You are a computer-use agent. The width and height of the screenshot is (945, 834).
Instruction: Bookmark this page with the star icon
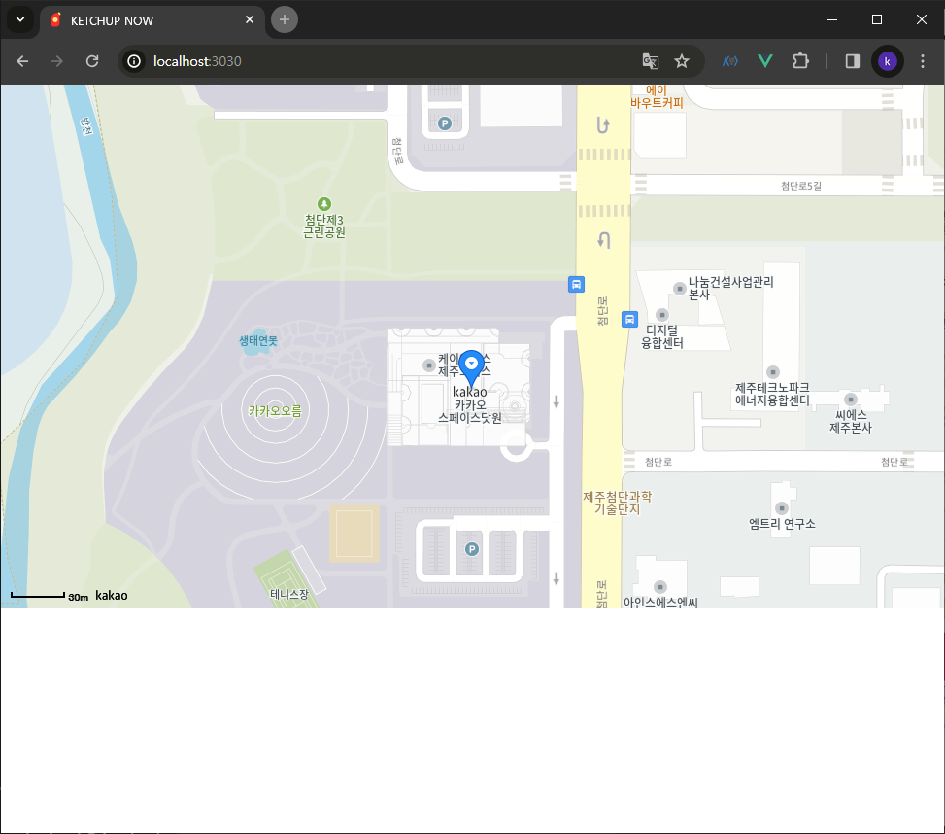tap(682, 61)
